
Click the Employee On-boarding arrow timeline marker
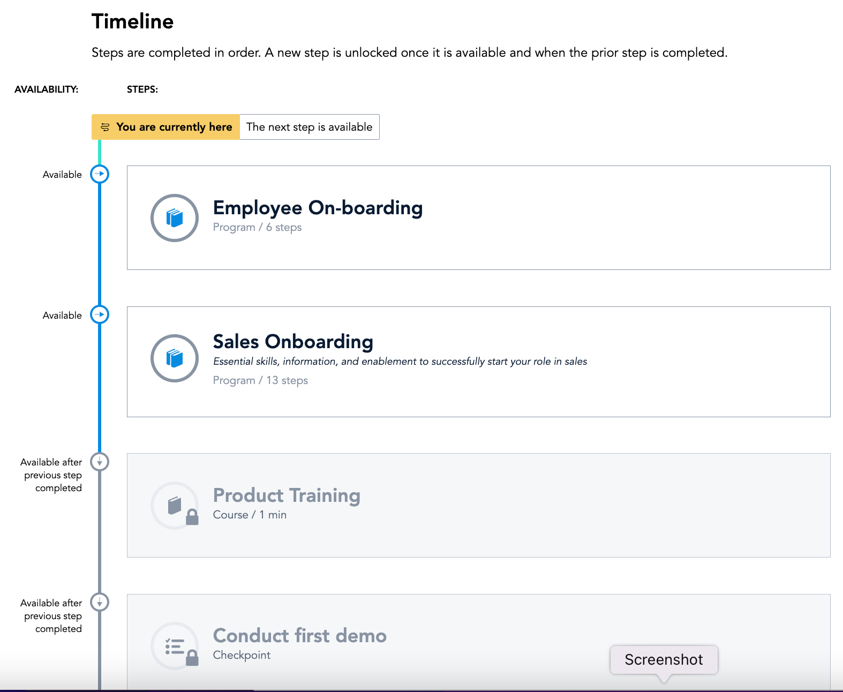(100, 174)
